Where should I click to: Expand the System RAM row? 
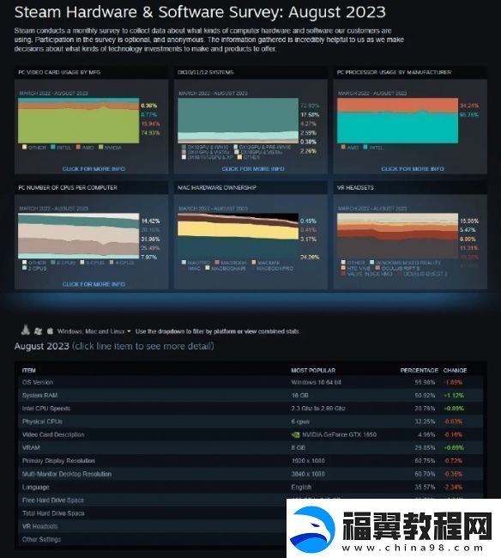pyautogui.click(x=250, y=396)
